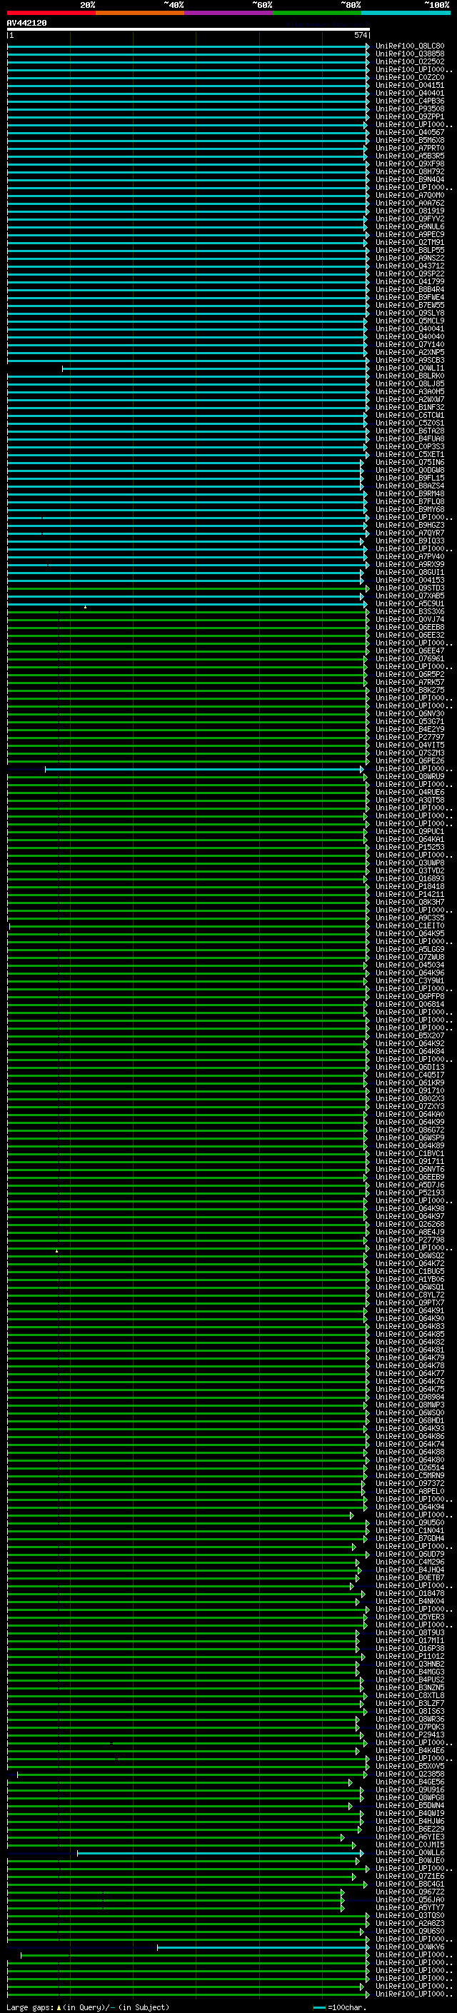Select label UniRef100_Q91710
Image resolution: width=457 pixels, height=2013 pixels.
(x=410, y=1090)
